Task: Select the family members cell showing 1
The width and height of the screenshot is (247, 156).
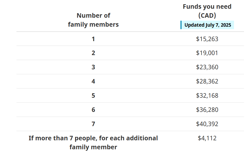Action: point(93,39)
